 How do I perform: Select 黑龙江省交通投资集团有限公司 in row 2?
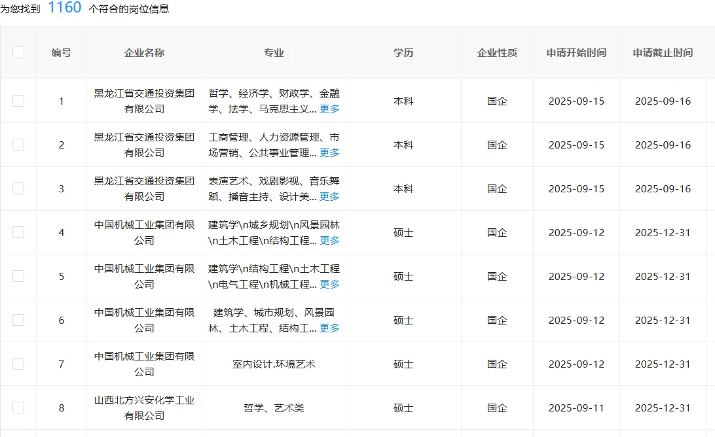pos(144,145)
